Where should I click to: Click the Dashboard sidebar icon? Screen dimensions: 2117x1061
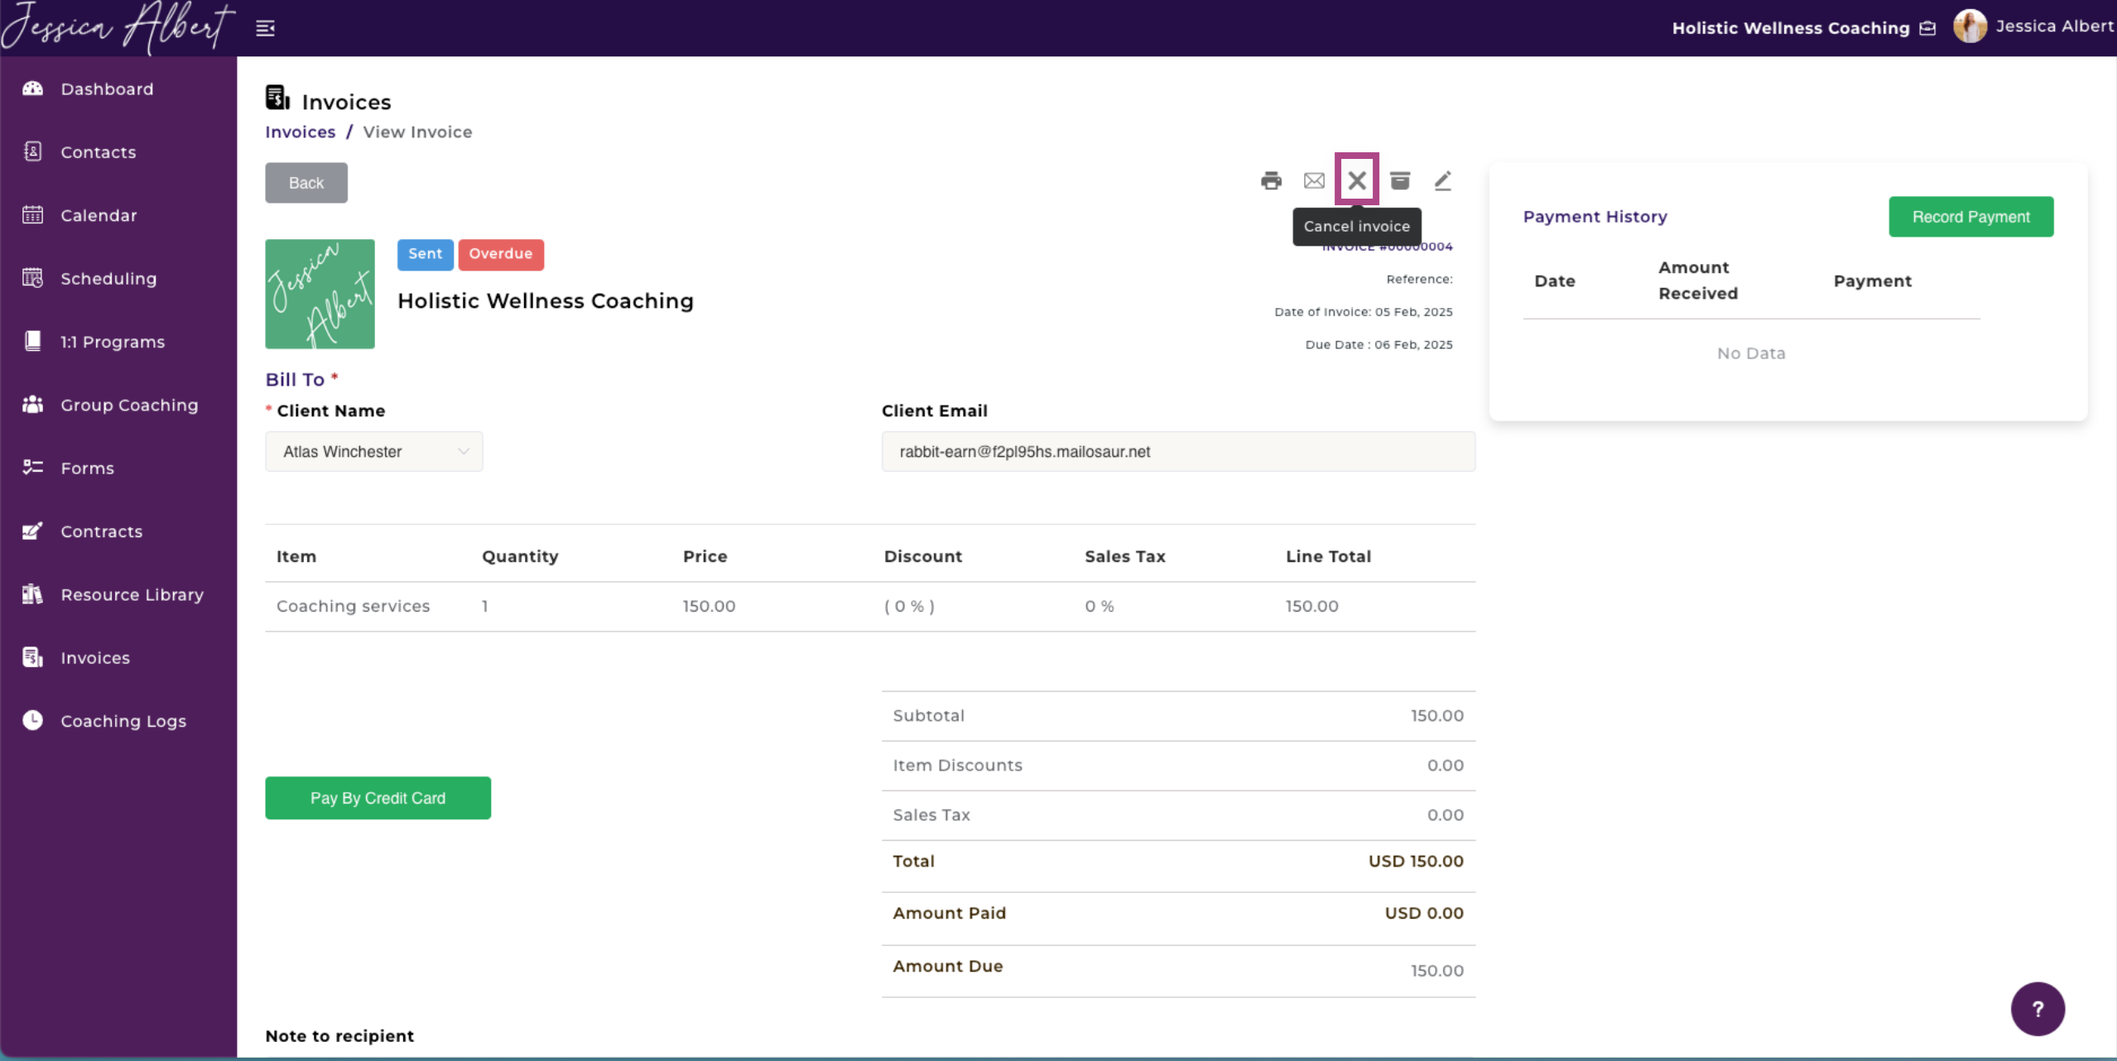32,89
